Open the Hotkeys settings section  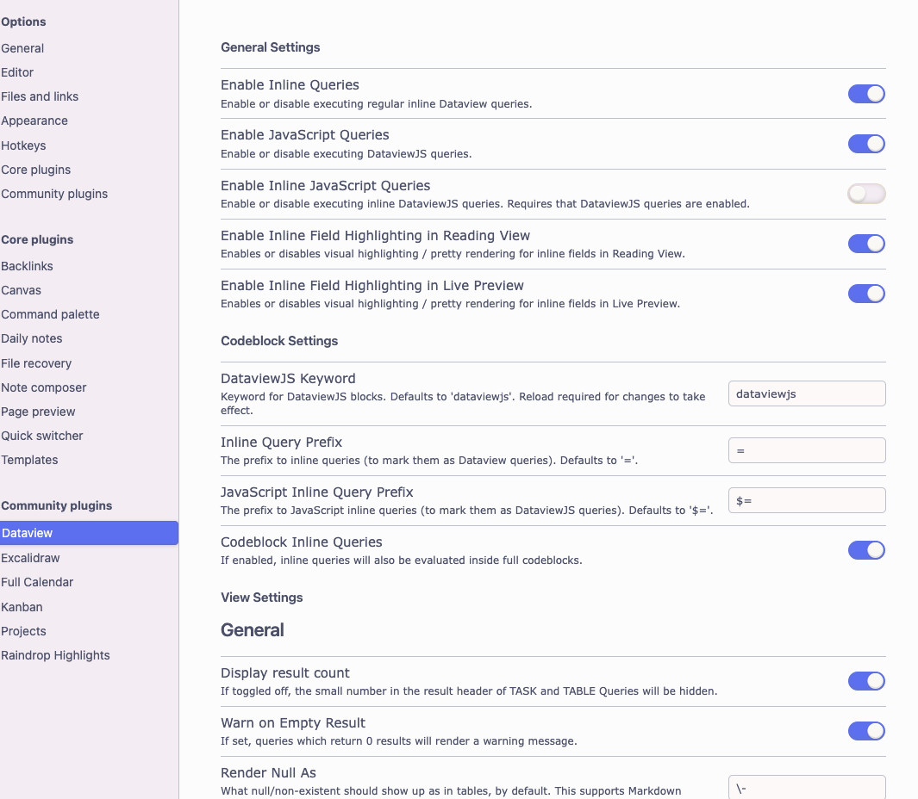pyautogui.click(x=23, y=146)
